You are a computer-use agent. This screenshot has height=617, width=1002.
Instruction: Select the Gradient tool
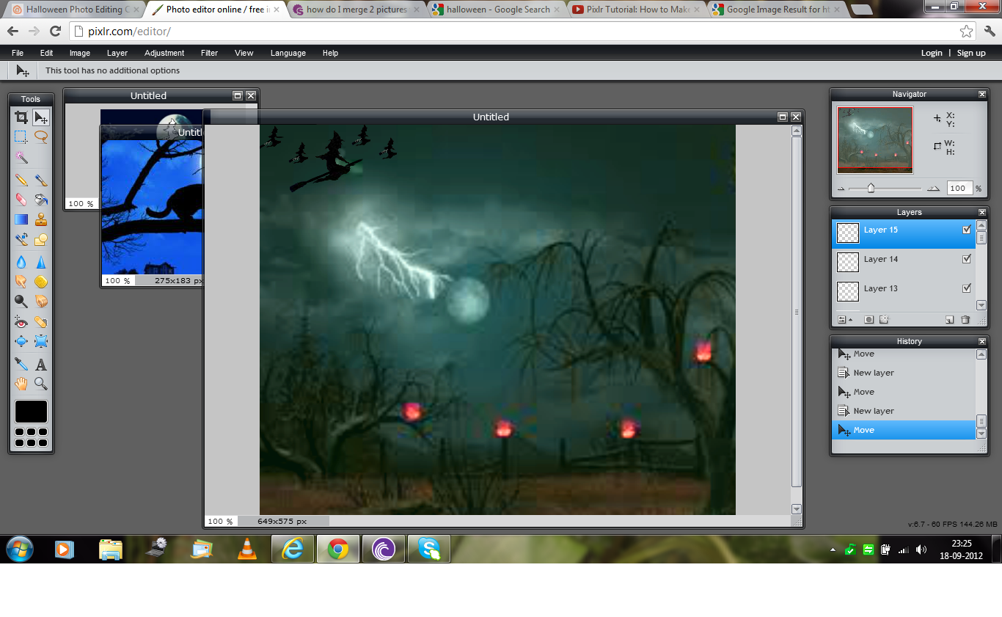point(21,219)
